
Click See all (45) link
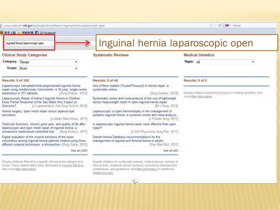point(171,150)
